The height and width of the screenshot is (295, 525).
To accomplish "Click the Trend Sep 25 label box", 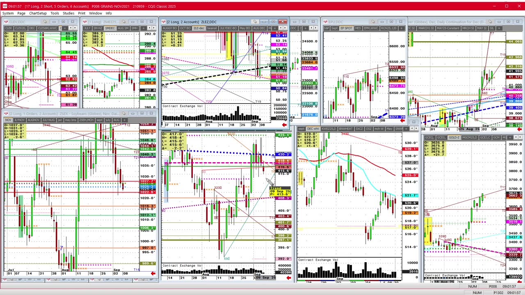I will tap(280, 191).
